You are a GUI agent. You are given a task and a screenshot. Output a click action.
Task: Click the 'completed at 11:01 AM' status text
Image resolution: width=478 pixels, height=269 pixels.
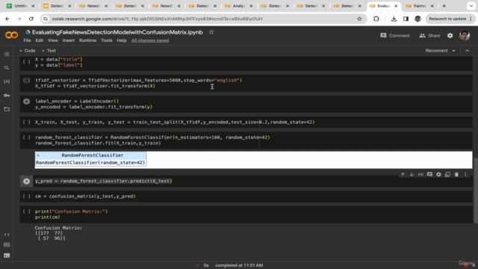click(239, 265)
